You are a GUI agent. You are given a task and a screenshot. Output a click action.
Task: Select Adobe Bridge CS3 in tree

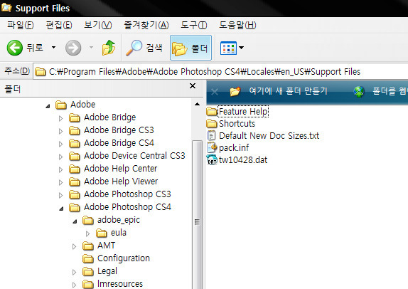point(119,130)
